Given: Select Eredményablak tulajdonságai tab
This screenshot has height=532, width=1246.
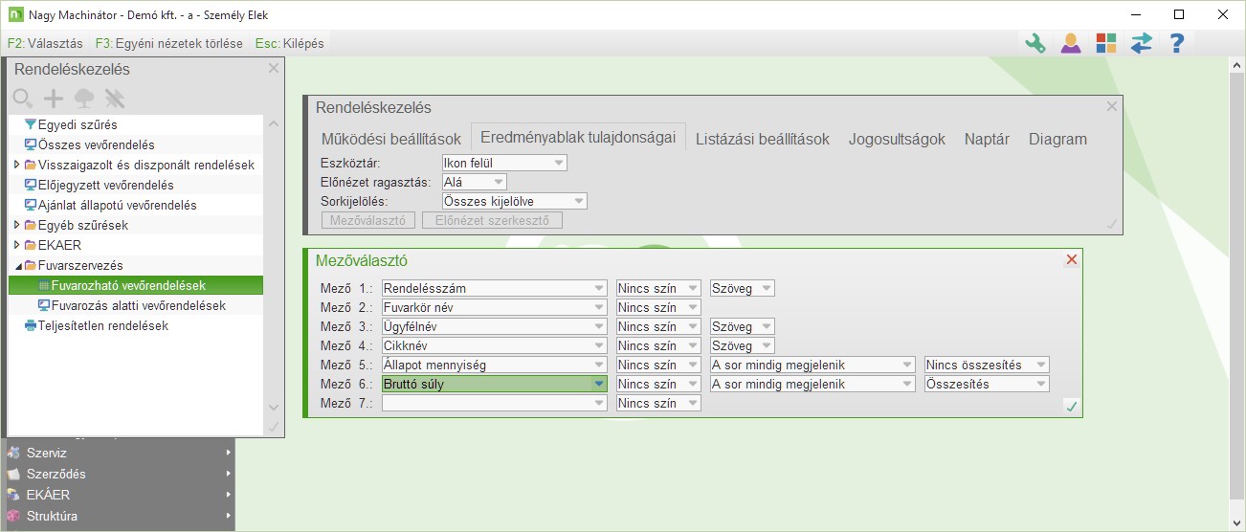Looking at the screenshot, I should click(x=578, y=138).
